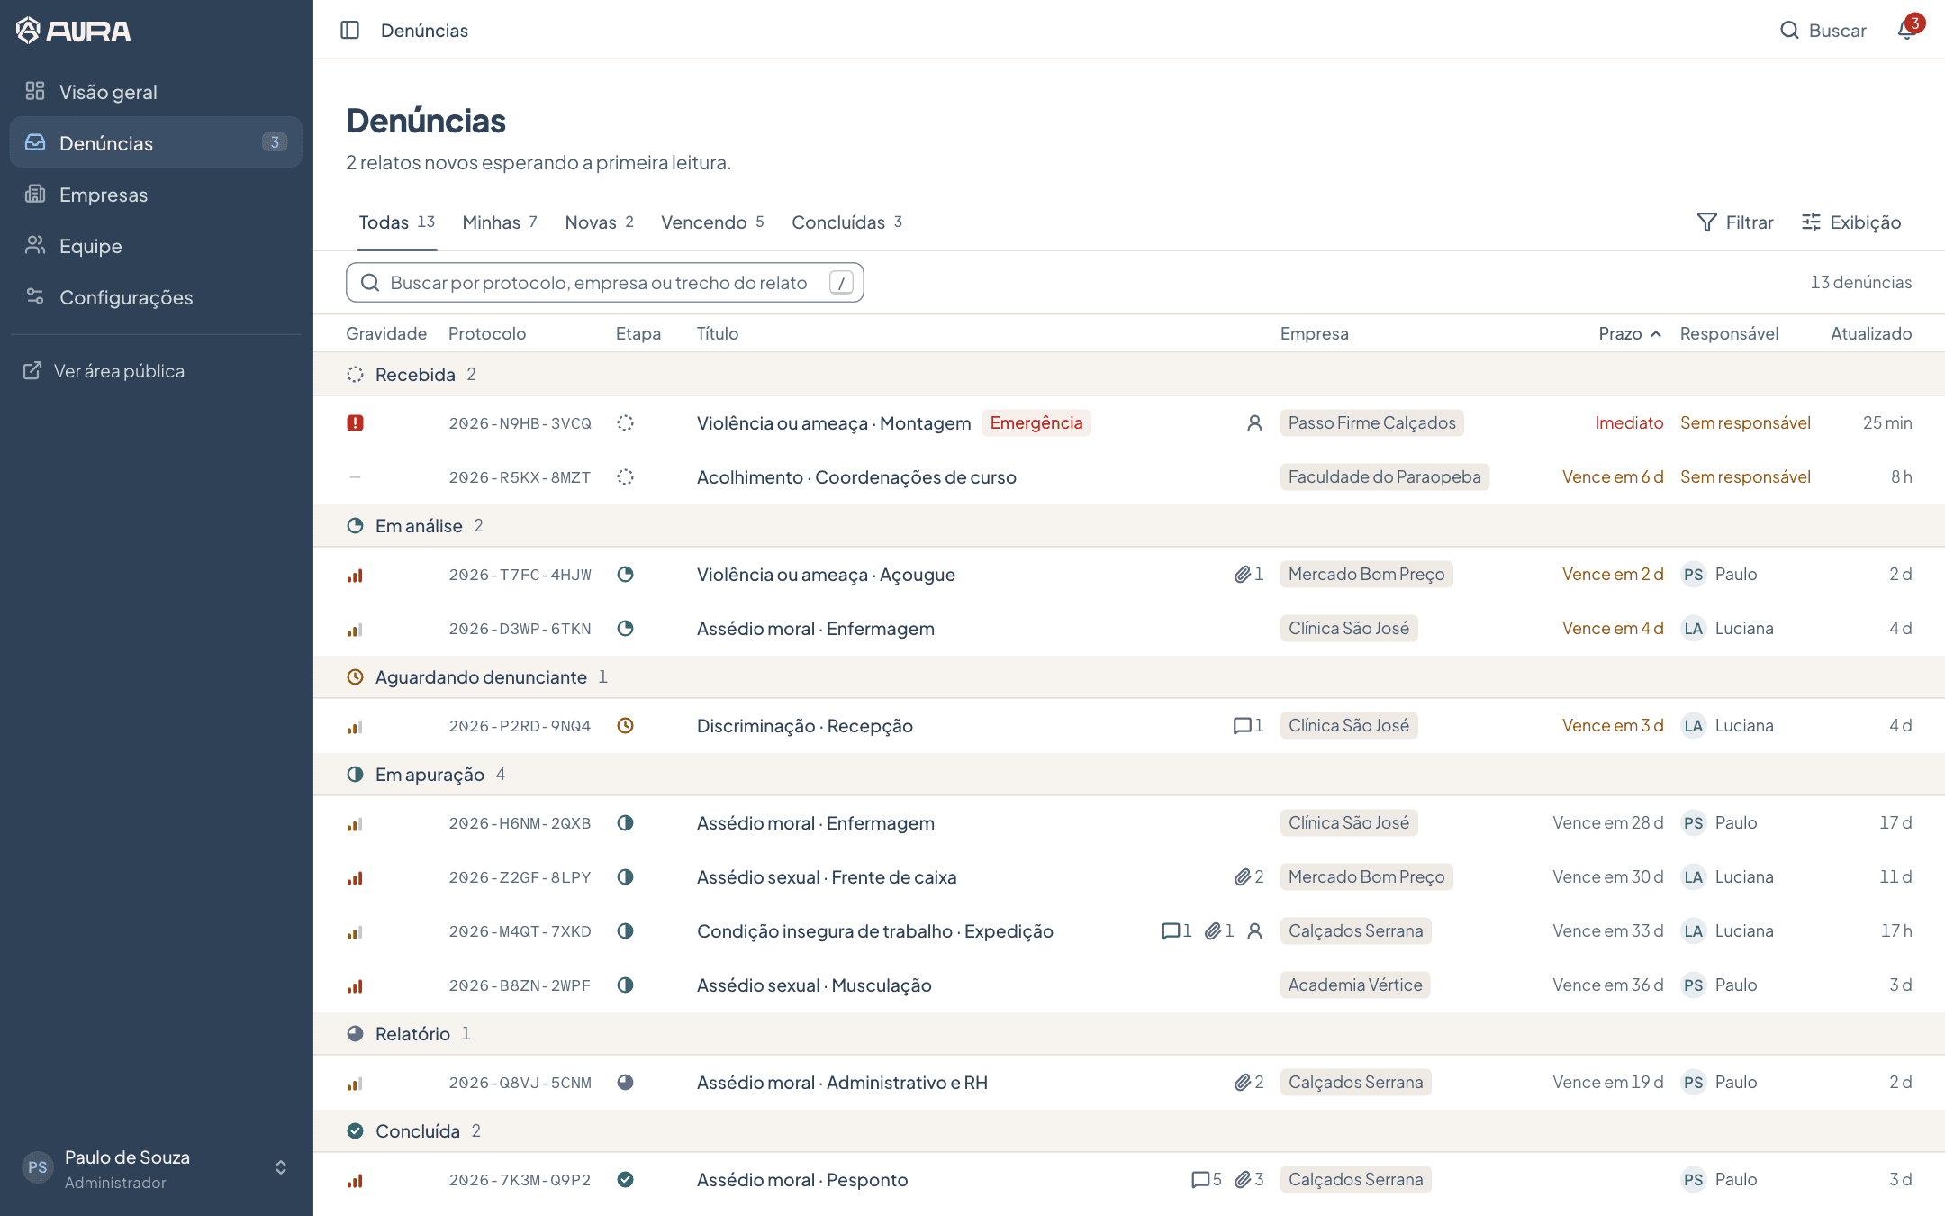Click the PS avatar in Musculação row
The image size is (1945, 1216).
pos(1694,985)
